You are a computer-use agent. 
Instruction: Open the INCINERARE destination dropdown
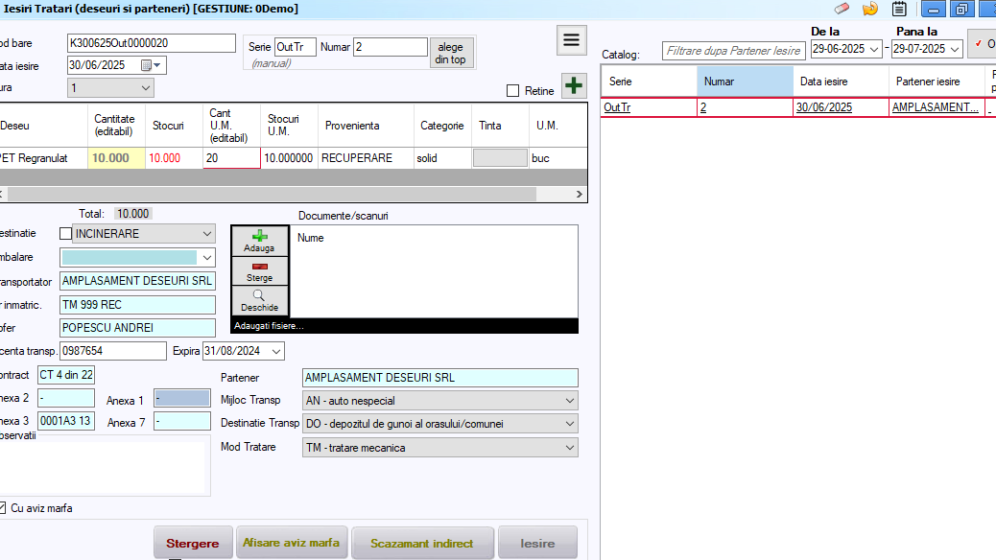tap(206, 234)
